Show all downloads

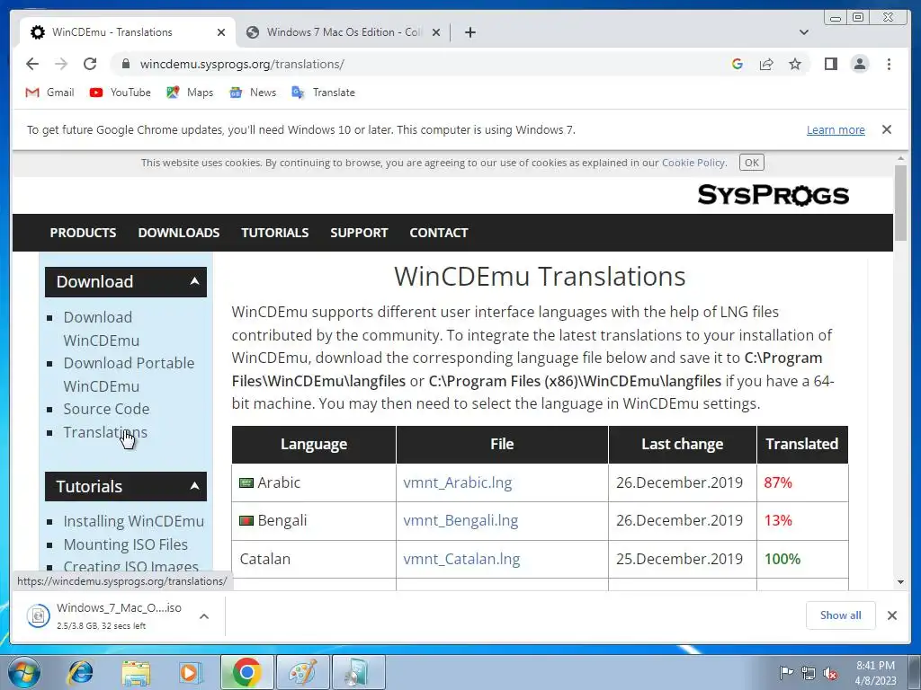[841, 615]
